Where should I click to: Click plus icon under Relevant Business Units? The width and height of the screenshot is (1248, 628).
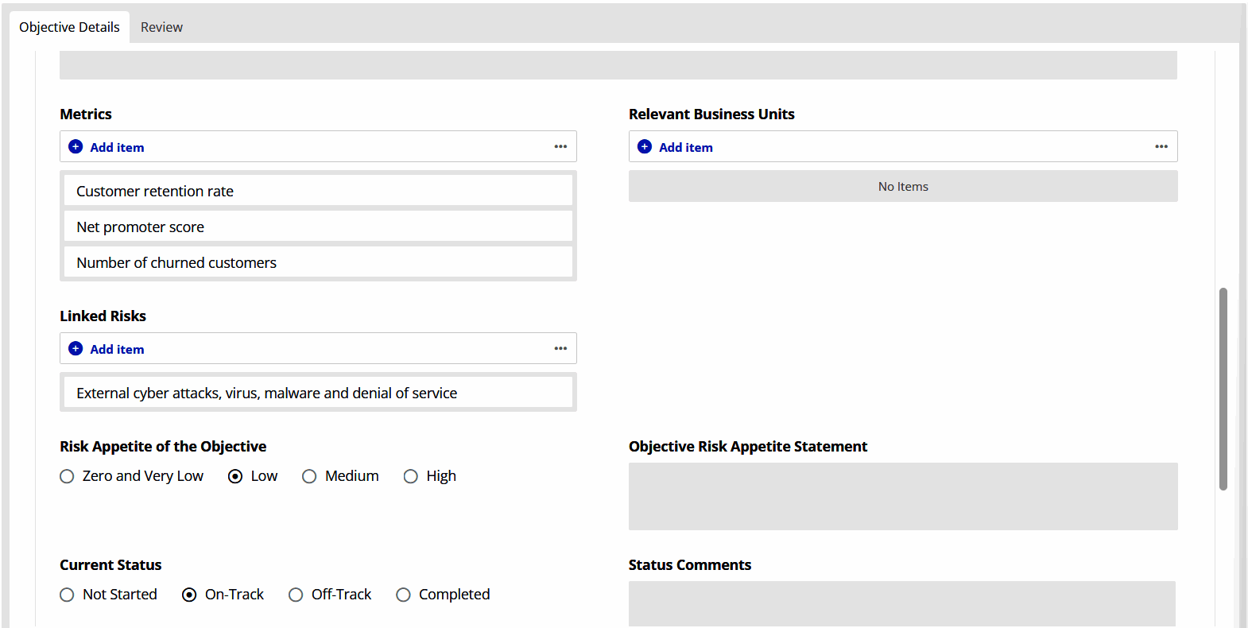645,147
